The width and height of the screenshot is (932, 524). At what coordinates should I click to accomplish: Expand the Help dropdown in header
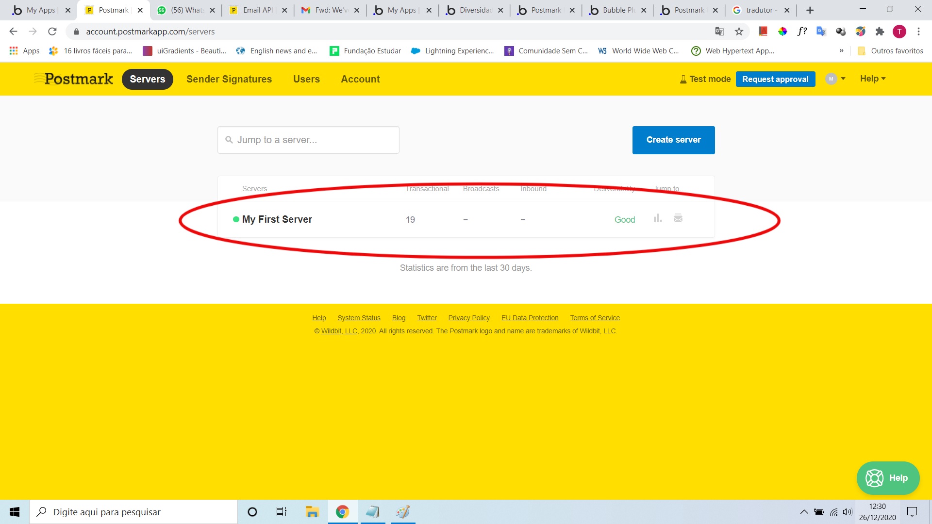coord(873,79)
